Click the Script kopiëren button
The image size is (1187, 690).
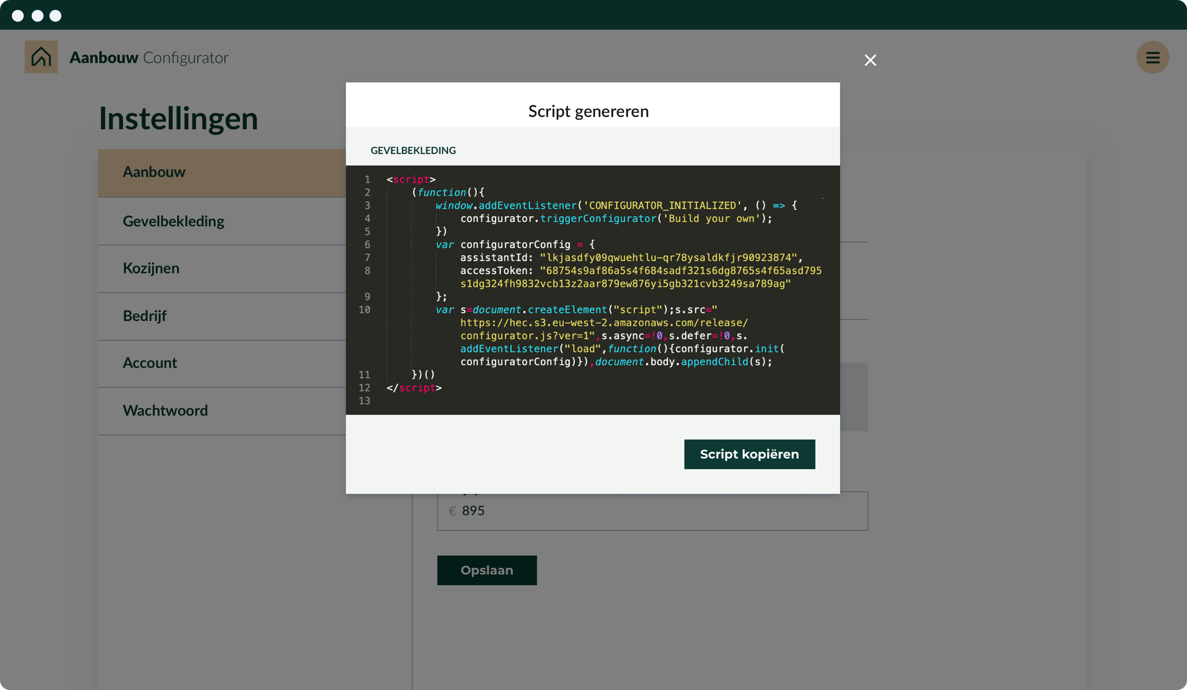[749, 454]
